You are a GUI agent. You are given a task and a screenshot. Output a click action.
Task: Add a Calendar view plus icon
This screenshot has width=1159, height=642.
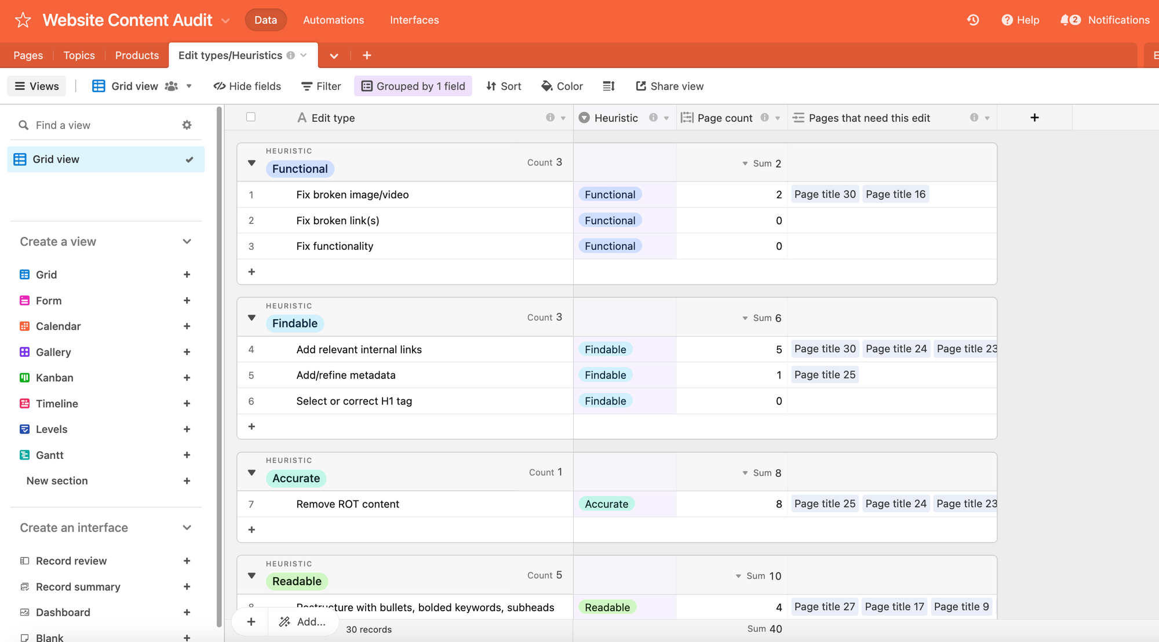(187, 326)
